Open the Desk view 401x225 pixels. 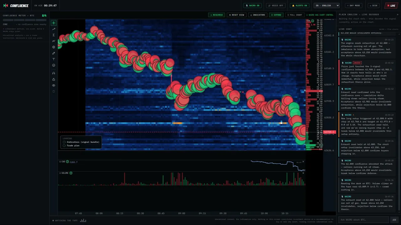[x=374, y=6]
